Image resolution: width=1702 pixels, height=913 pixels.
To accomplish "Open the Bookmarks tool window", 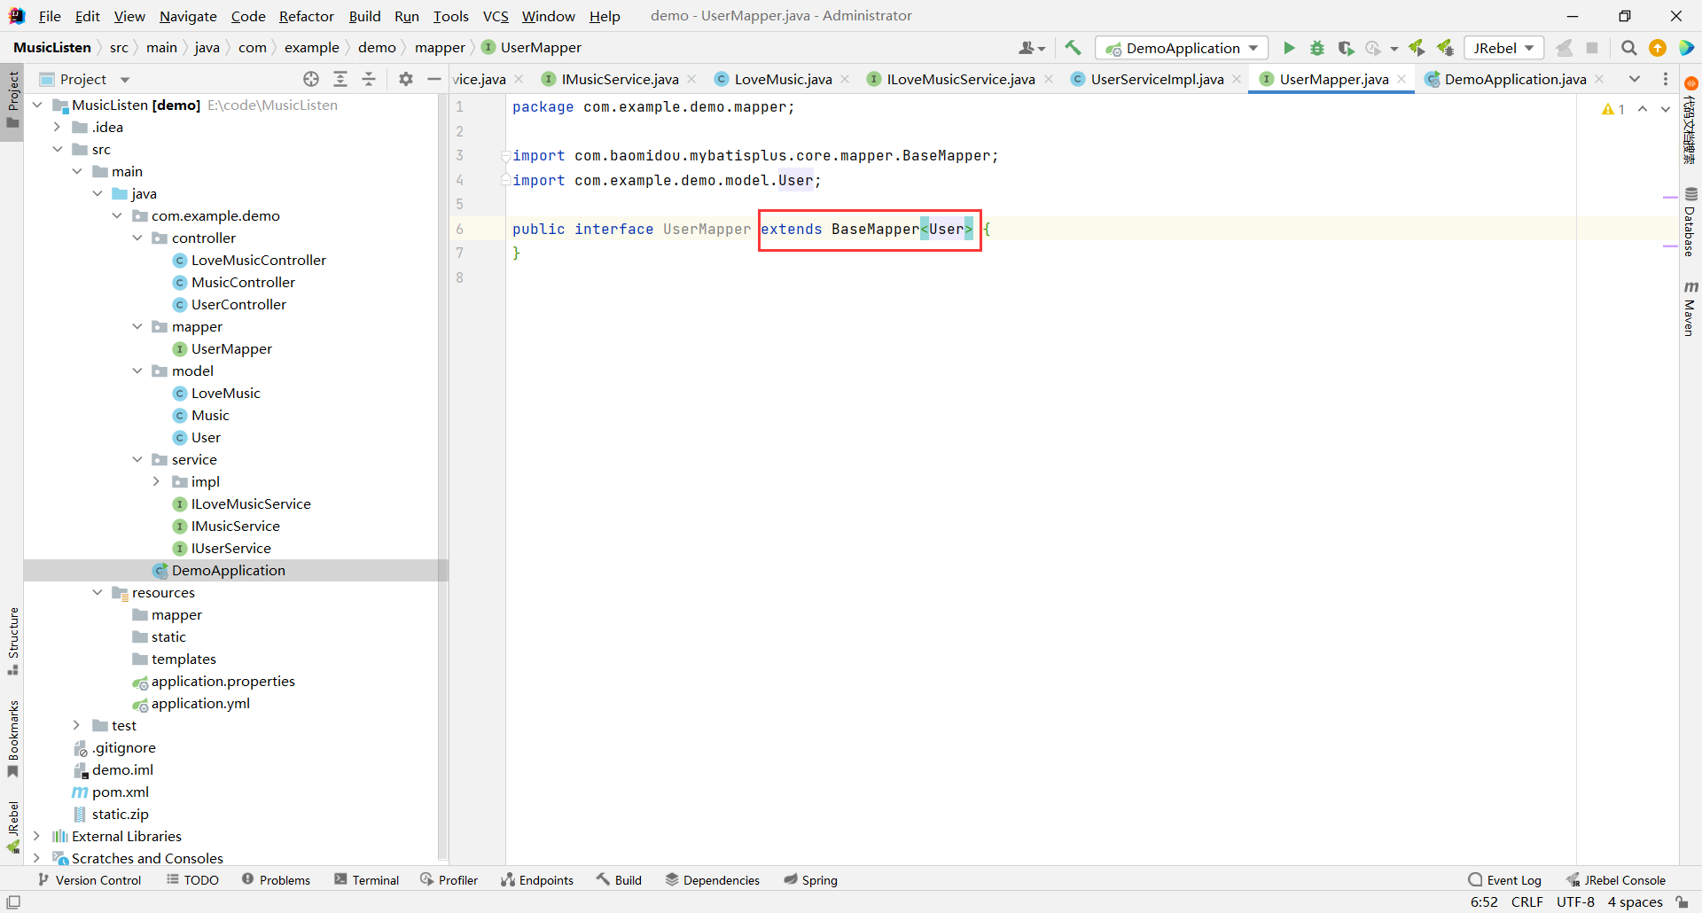I will (13, 739).
